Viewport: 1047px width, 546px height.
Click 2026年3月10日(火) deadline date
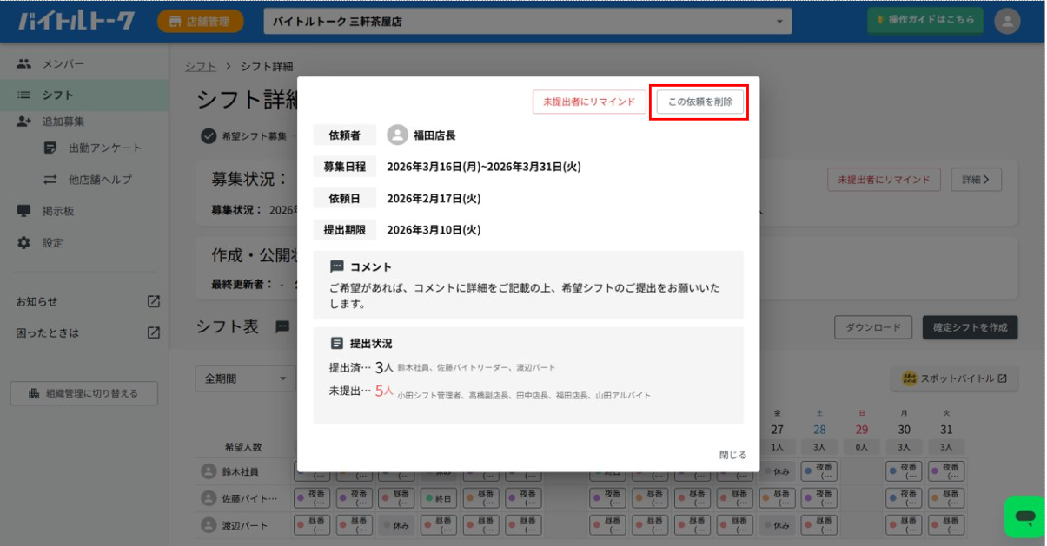point(434,230)
